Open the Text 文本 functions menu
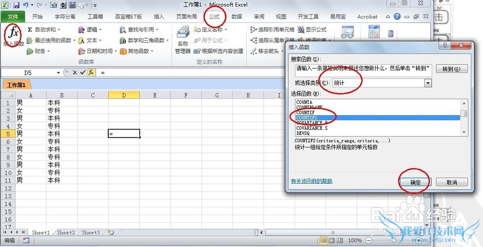Screen dimensions: 483x247 [90, 41]
